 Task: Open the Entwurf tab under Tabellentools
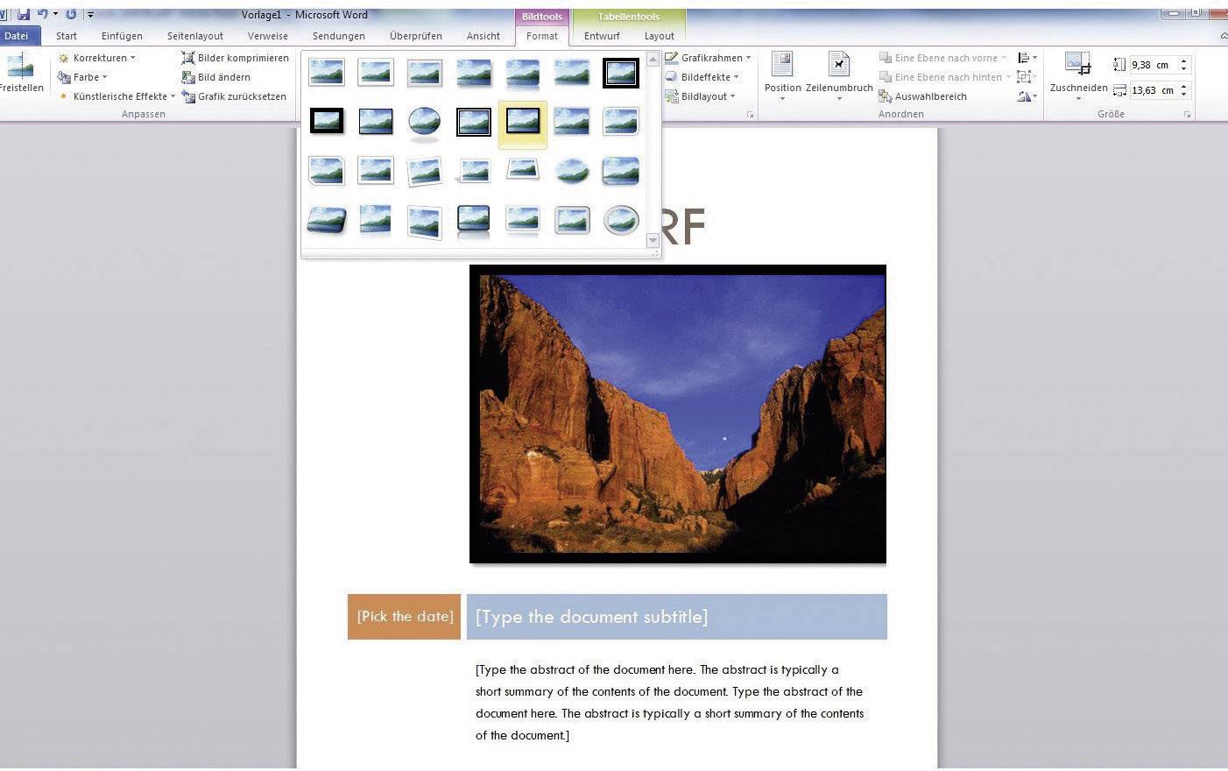click(602, 36)
